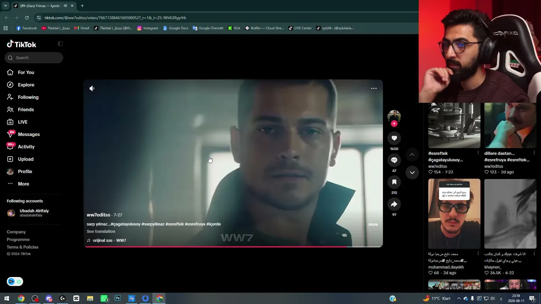This screenshot has width=541, height=304.
Task: Go to the next video
Action: (412, 172)
